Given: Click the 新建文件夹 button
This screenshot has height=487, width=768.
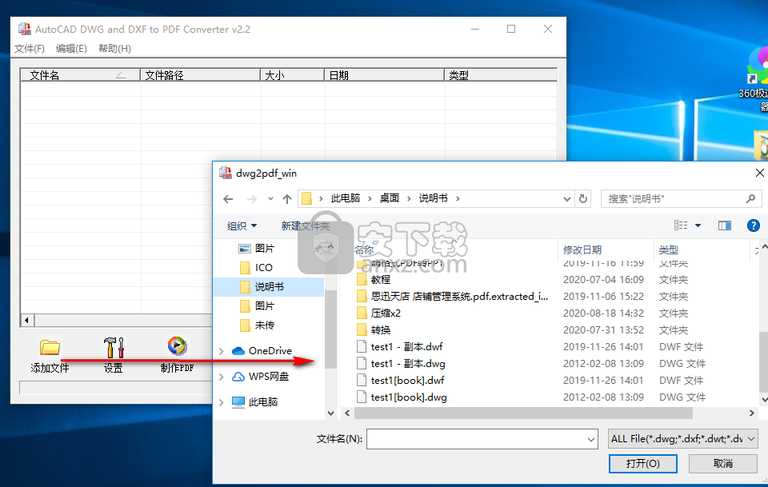Looking at the screenshot, I should 305,226.
